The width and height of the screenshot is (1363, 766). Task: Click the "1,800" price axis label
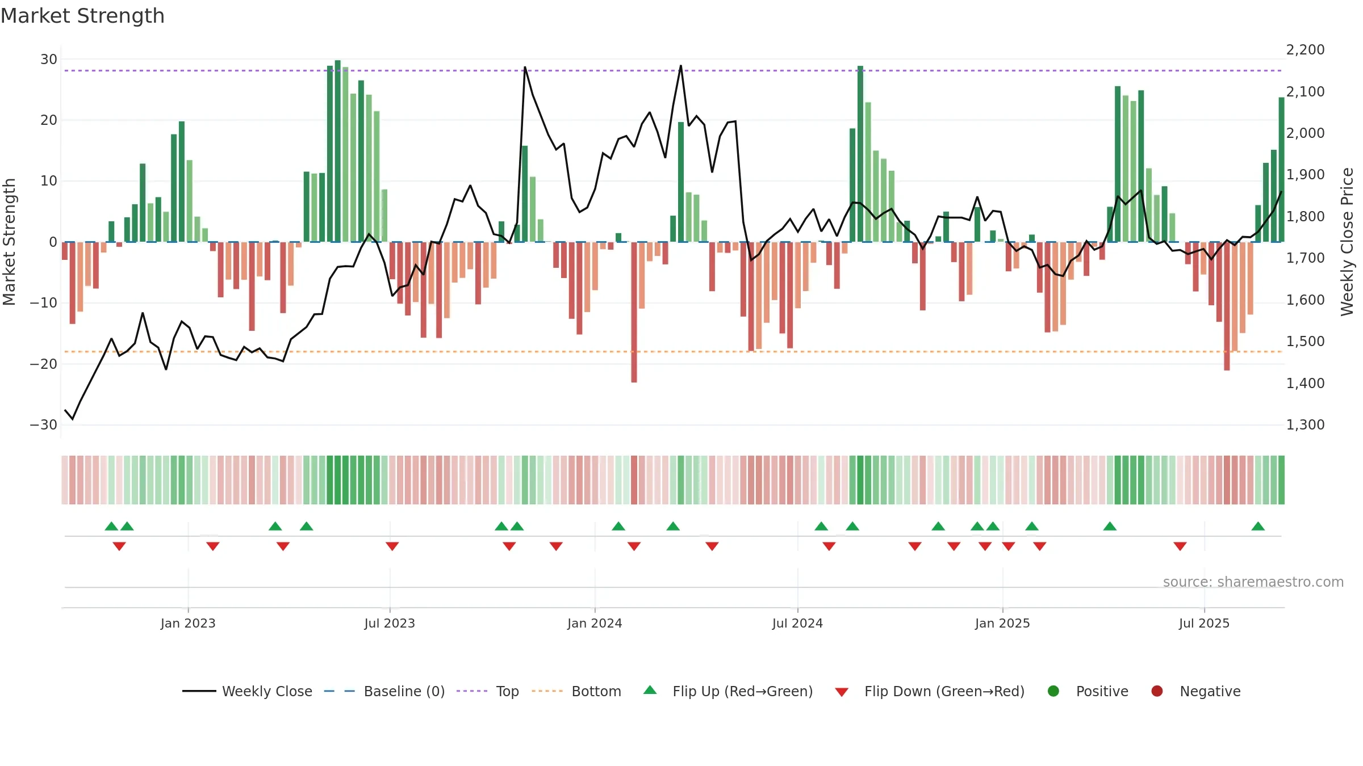tap(1305, 216)
